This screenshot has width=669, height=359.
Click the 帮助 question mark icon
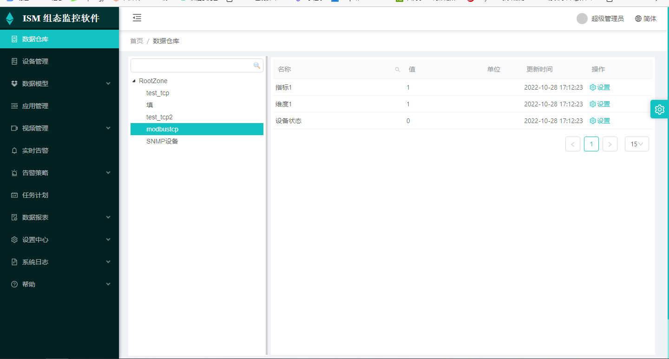pos(14,284)
